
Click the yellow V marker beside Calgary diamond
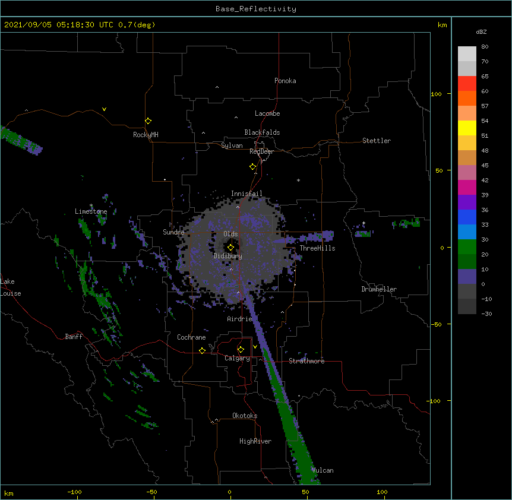[x=255, y=347]
